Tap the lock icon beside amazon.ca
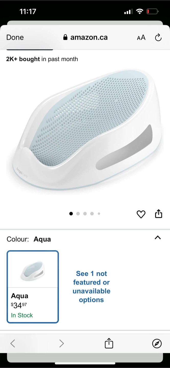 [x=65, y=37]
